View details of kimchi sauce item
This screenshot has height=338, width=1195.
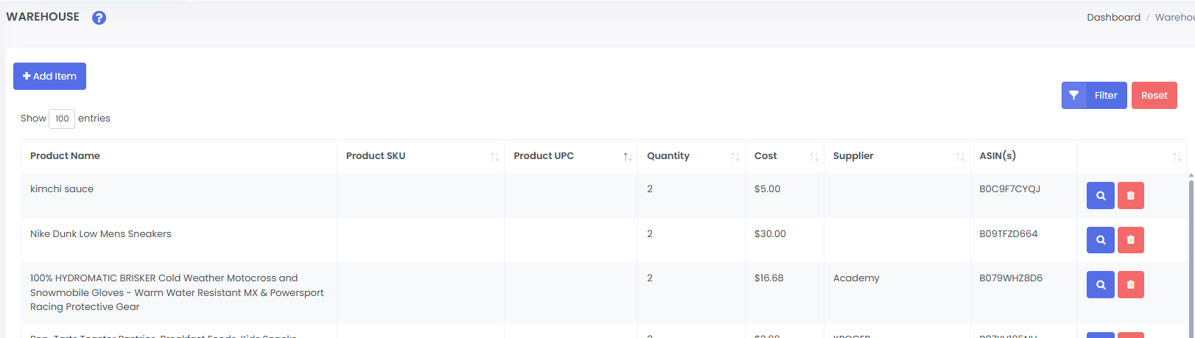point(1100,196)
